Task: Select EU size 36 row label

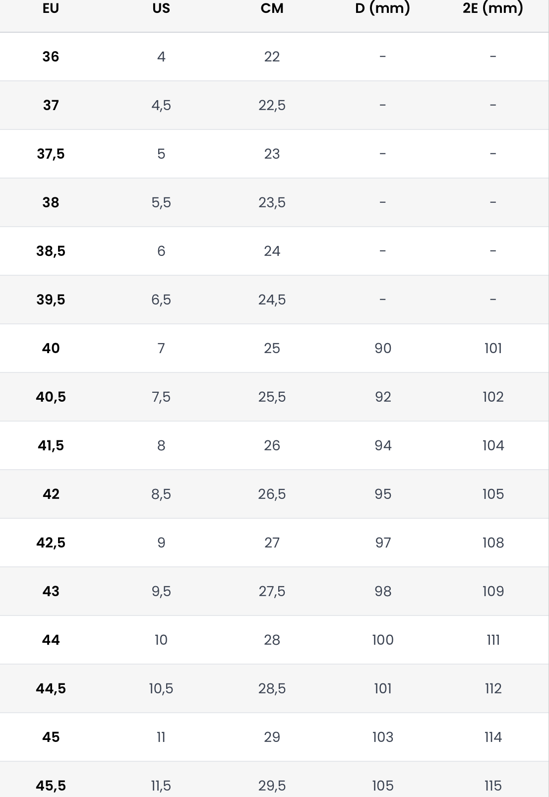Action: pyautogui.click(x=51, y=57)
